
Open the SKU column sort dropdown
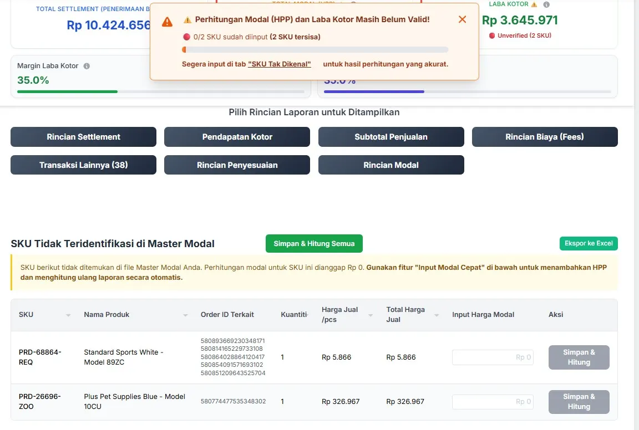(68, 314)
